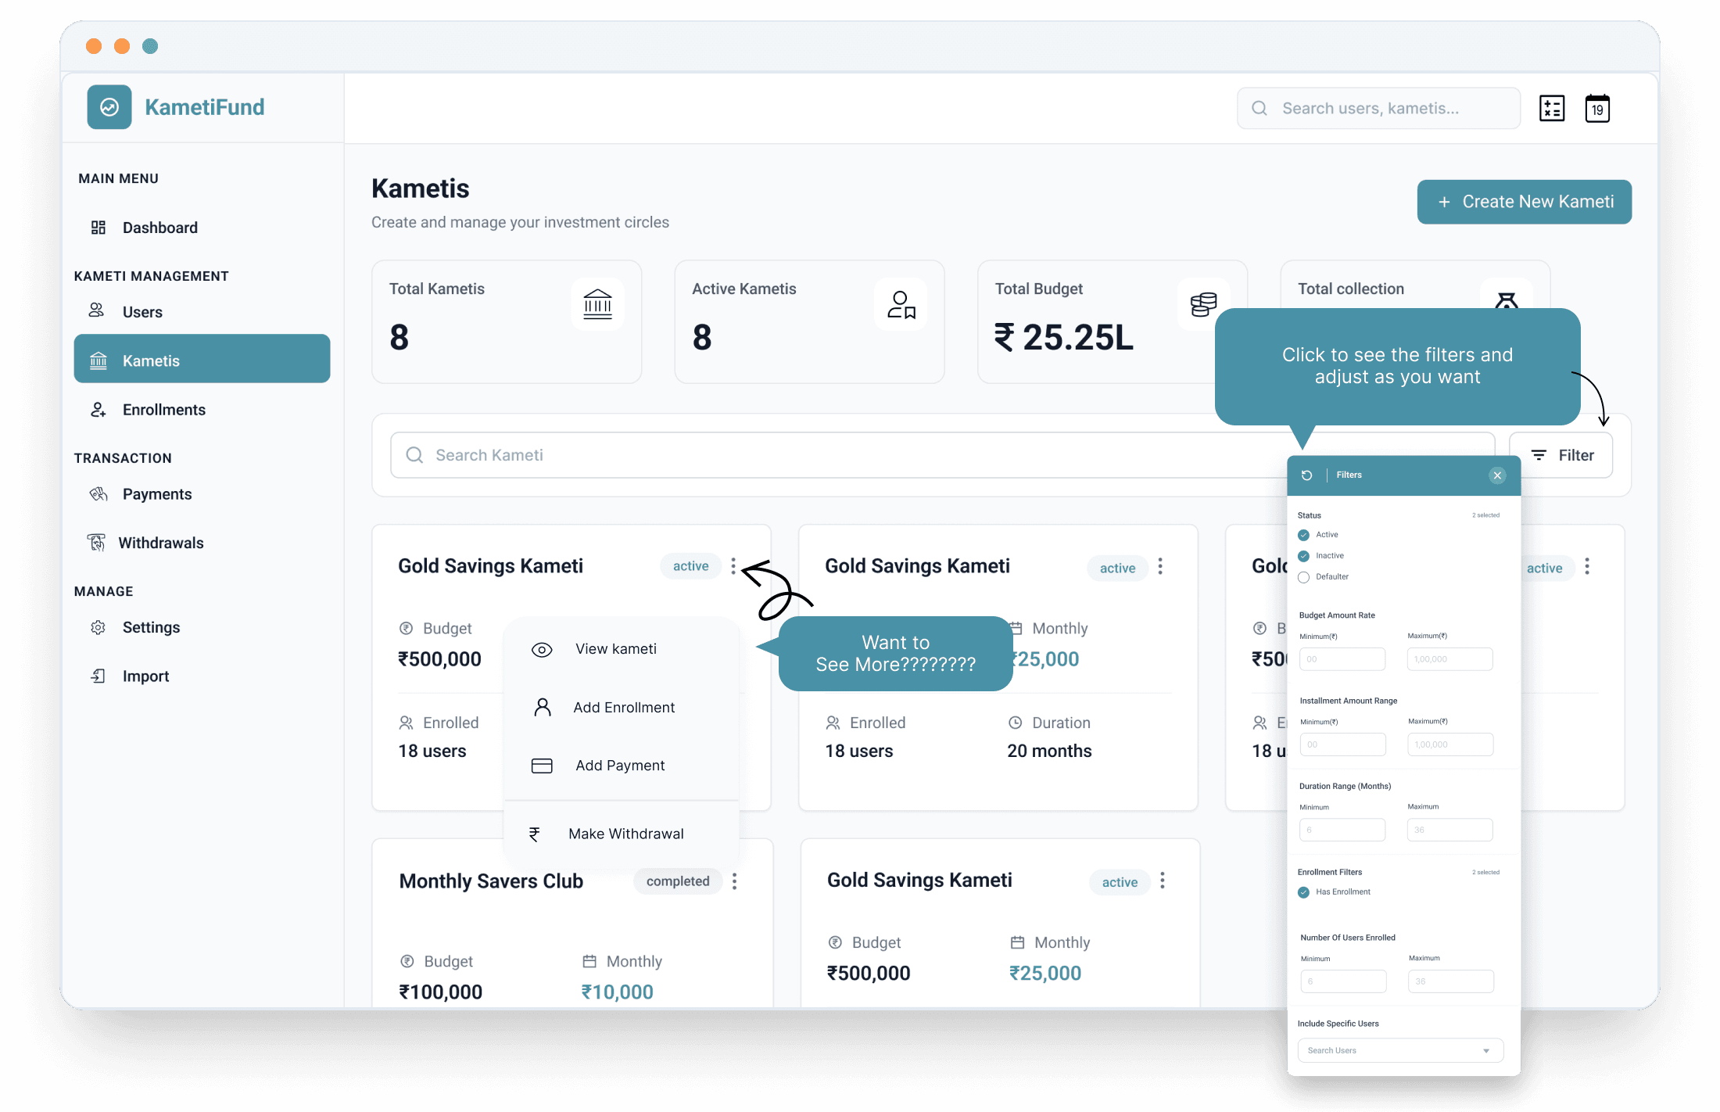The image size is (1720, 1112).
Task: Click the completed badge on Monthly Savers Club
Action: pos(677,881)
